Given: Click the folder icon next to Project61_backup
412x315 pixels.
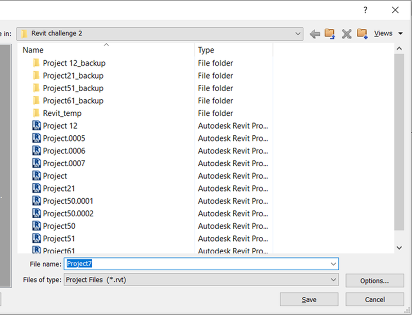Looking at the screenshot, I should pyautogui.click(x=36, y=100).
